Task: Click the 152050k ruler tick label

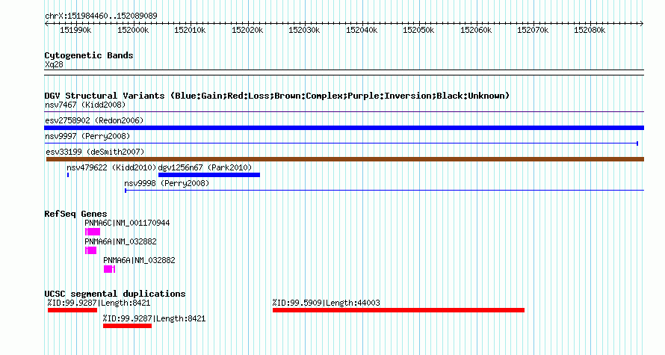Action: [x=418, y=30]
